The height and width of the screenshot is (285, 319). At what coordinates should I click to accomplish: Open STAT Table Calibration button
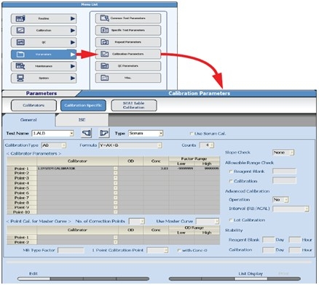134,105
